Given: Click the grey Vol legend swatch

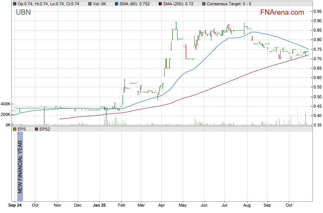Looking at the screenshot, I should point(89,4).
